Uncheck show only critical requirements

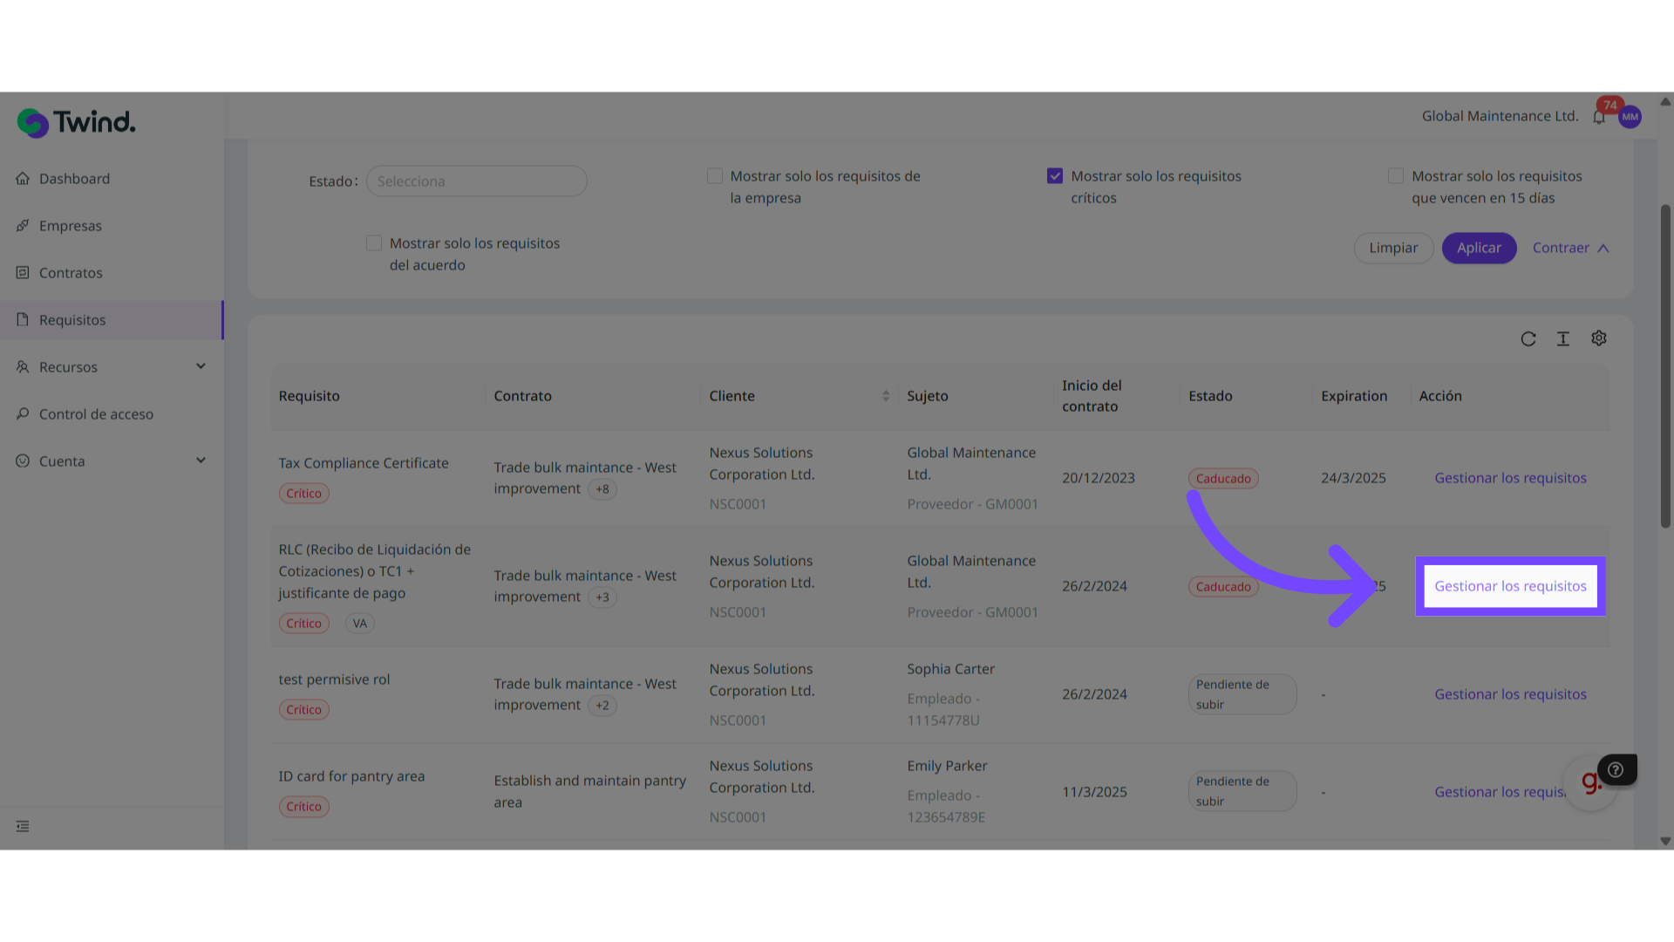(1055, 176)
